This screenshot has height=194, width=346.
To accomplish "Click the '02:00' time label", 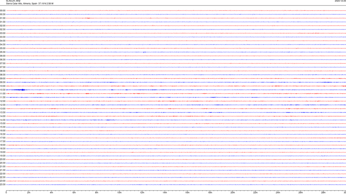I will pyautogui.click(x=3, y=26).
